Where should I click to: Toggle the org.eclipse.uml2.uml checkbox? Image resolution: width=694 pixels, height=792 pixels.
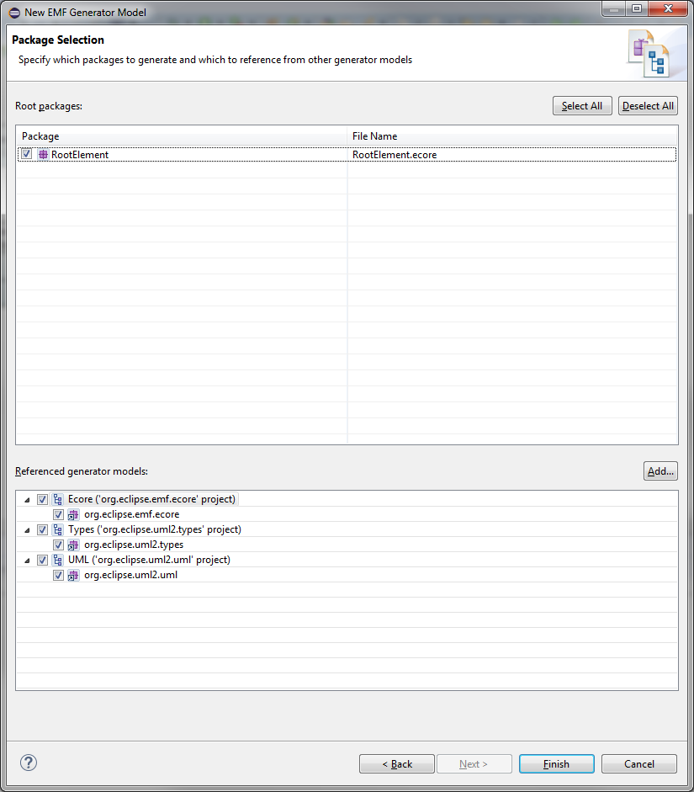click(x=58, y=576)
